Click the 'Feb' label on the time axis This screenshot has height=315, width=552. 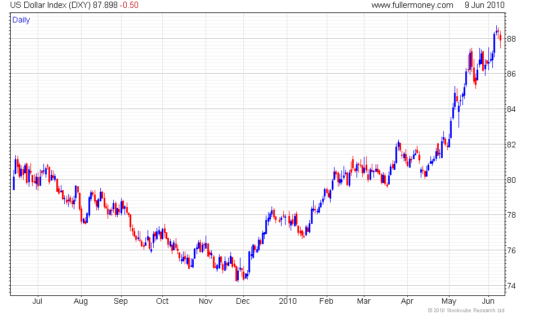[x=326, y=301]
